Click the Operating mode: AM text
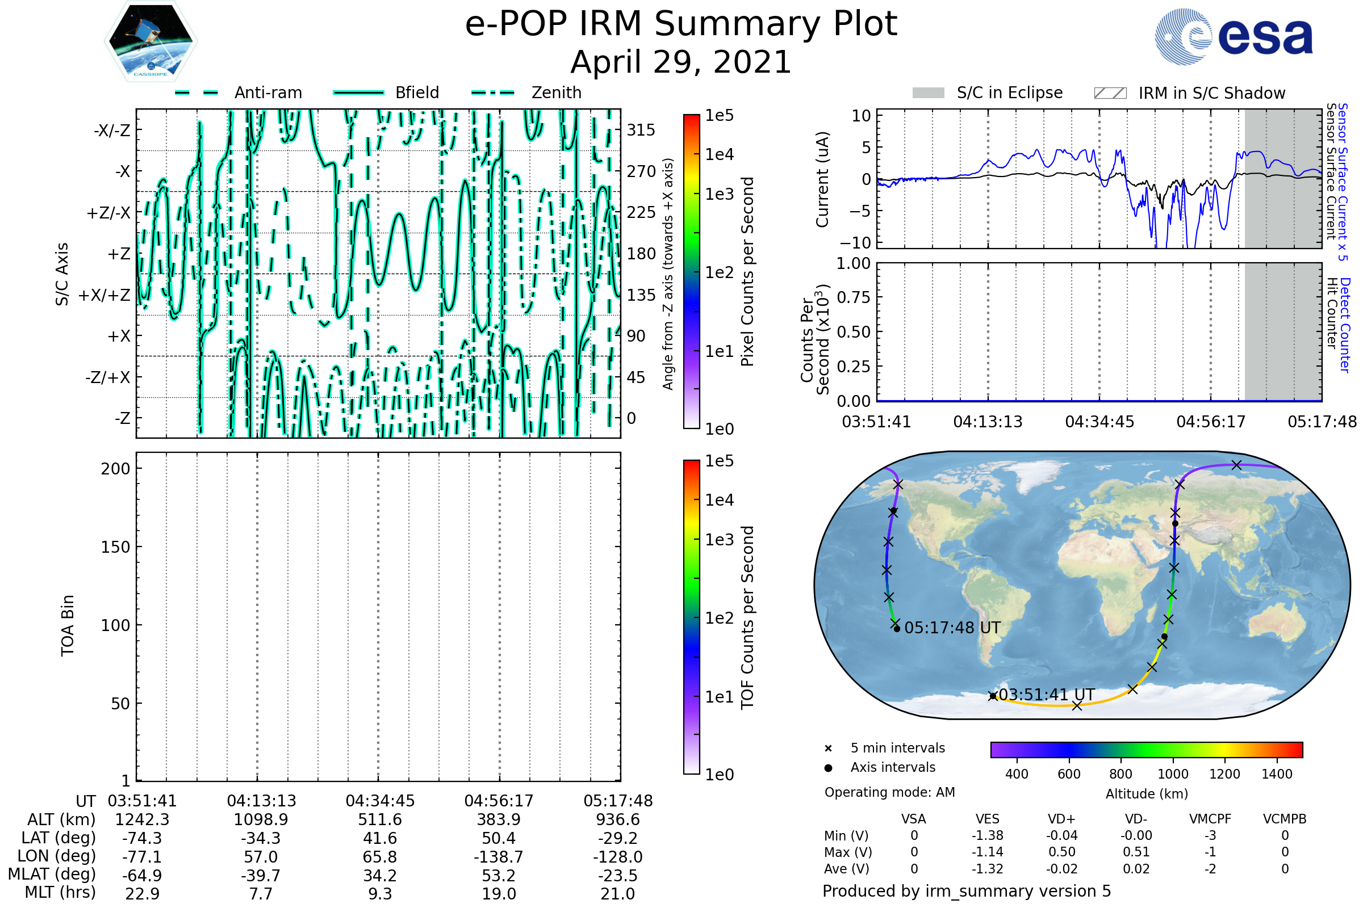 889,792
